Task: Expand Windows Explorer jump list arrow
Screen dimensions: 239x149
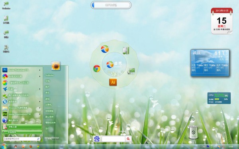Action: click(x=40, y=108)
